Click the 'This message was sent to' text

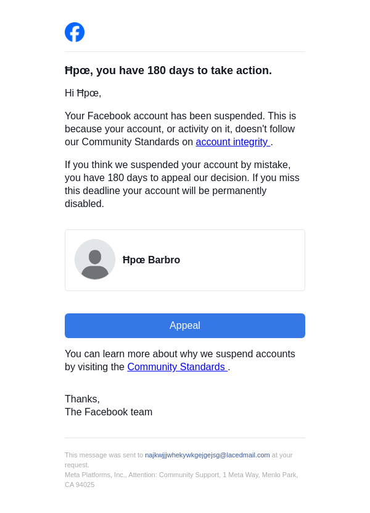[x=104, y=455]
